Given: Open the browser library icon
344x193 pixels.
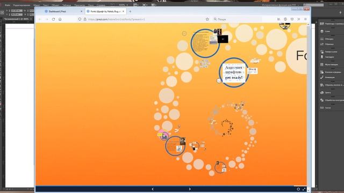Looking at the screenshot, I should [x=278, y=19].
